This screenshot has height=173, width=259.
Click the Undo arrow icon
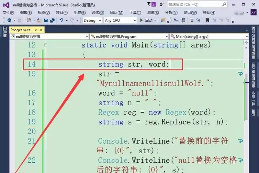[62, 20]
